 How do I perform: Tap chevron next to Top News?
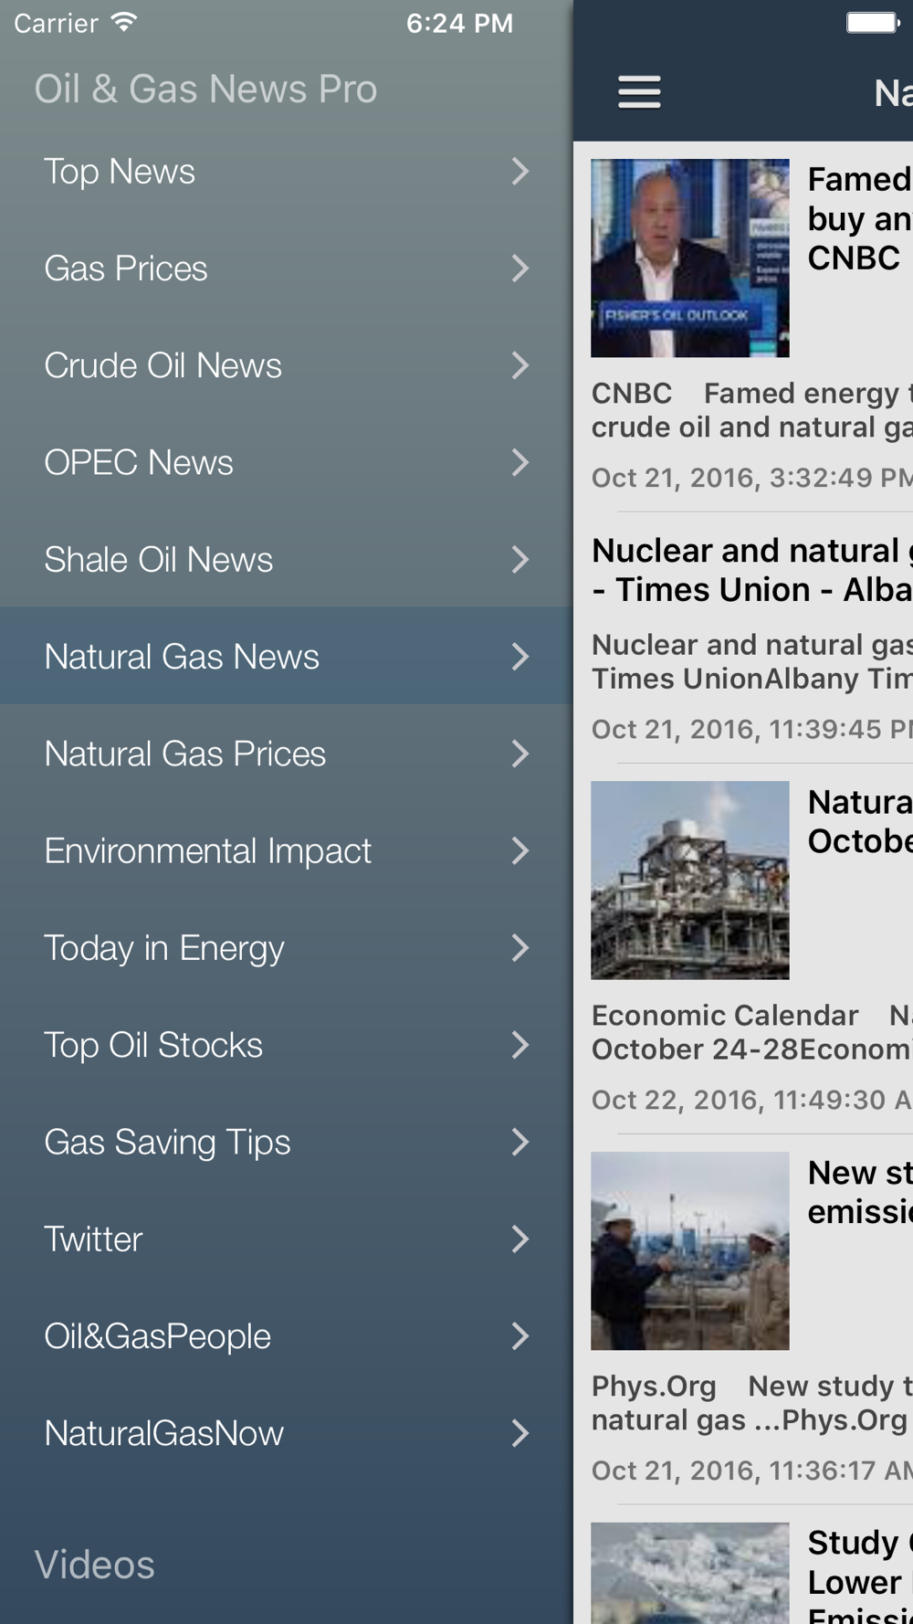click(520, 171)
